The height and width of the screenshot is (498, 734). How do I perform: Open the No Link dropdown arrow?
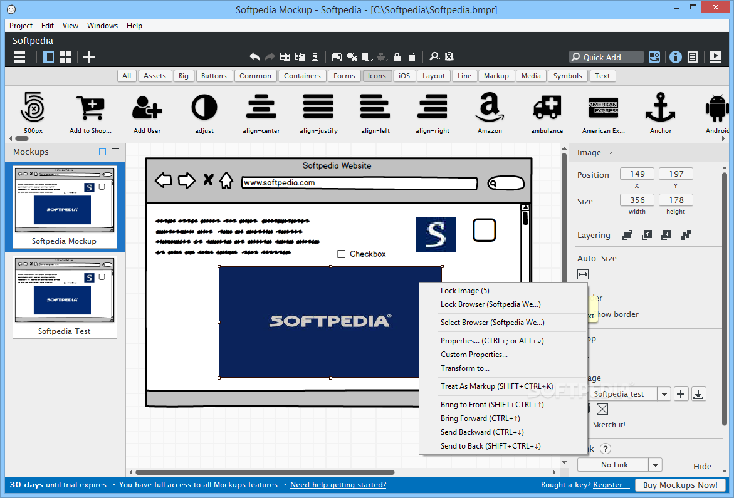tap(656, 465)
